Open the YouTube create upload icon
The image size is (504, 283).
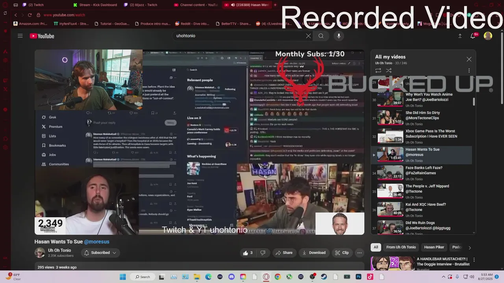point(460,36)
